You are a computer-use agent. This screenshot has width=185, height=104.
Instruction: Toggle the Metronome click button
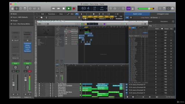coord(133,8)
